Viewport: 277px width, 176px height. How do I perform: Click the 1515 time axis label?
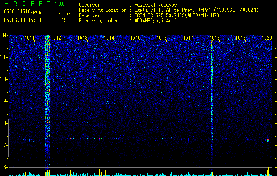[x=135, y=38]
